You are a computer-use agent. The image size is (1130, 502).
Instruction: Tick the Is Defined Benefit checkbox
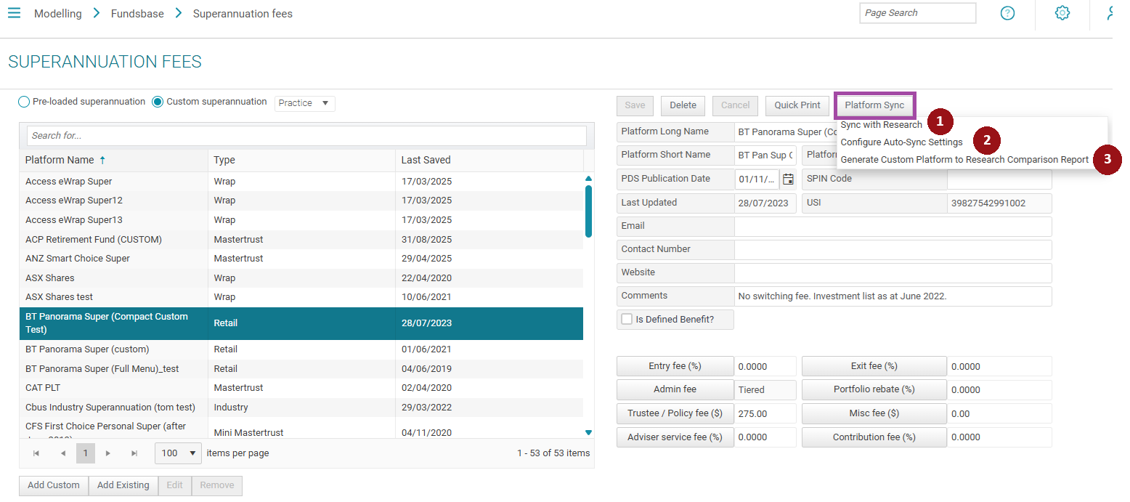coord(627,319)
